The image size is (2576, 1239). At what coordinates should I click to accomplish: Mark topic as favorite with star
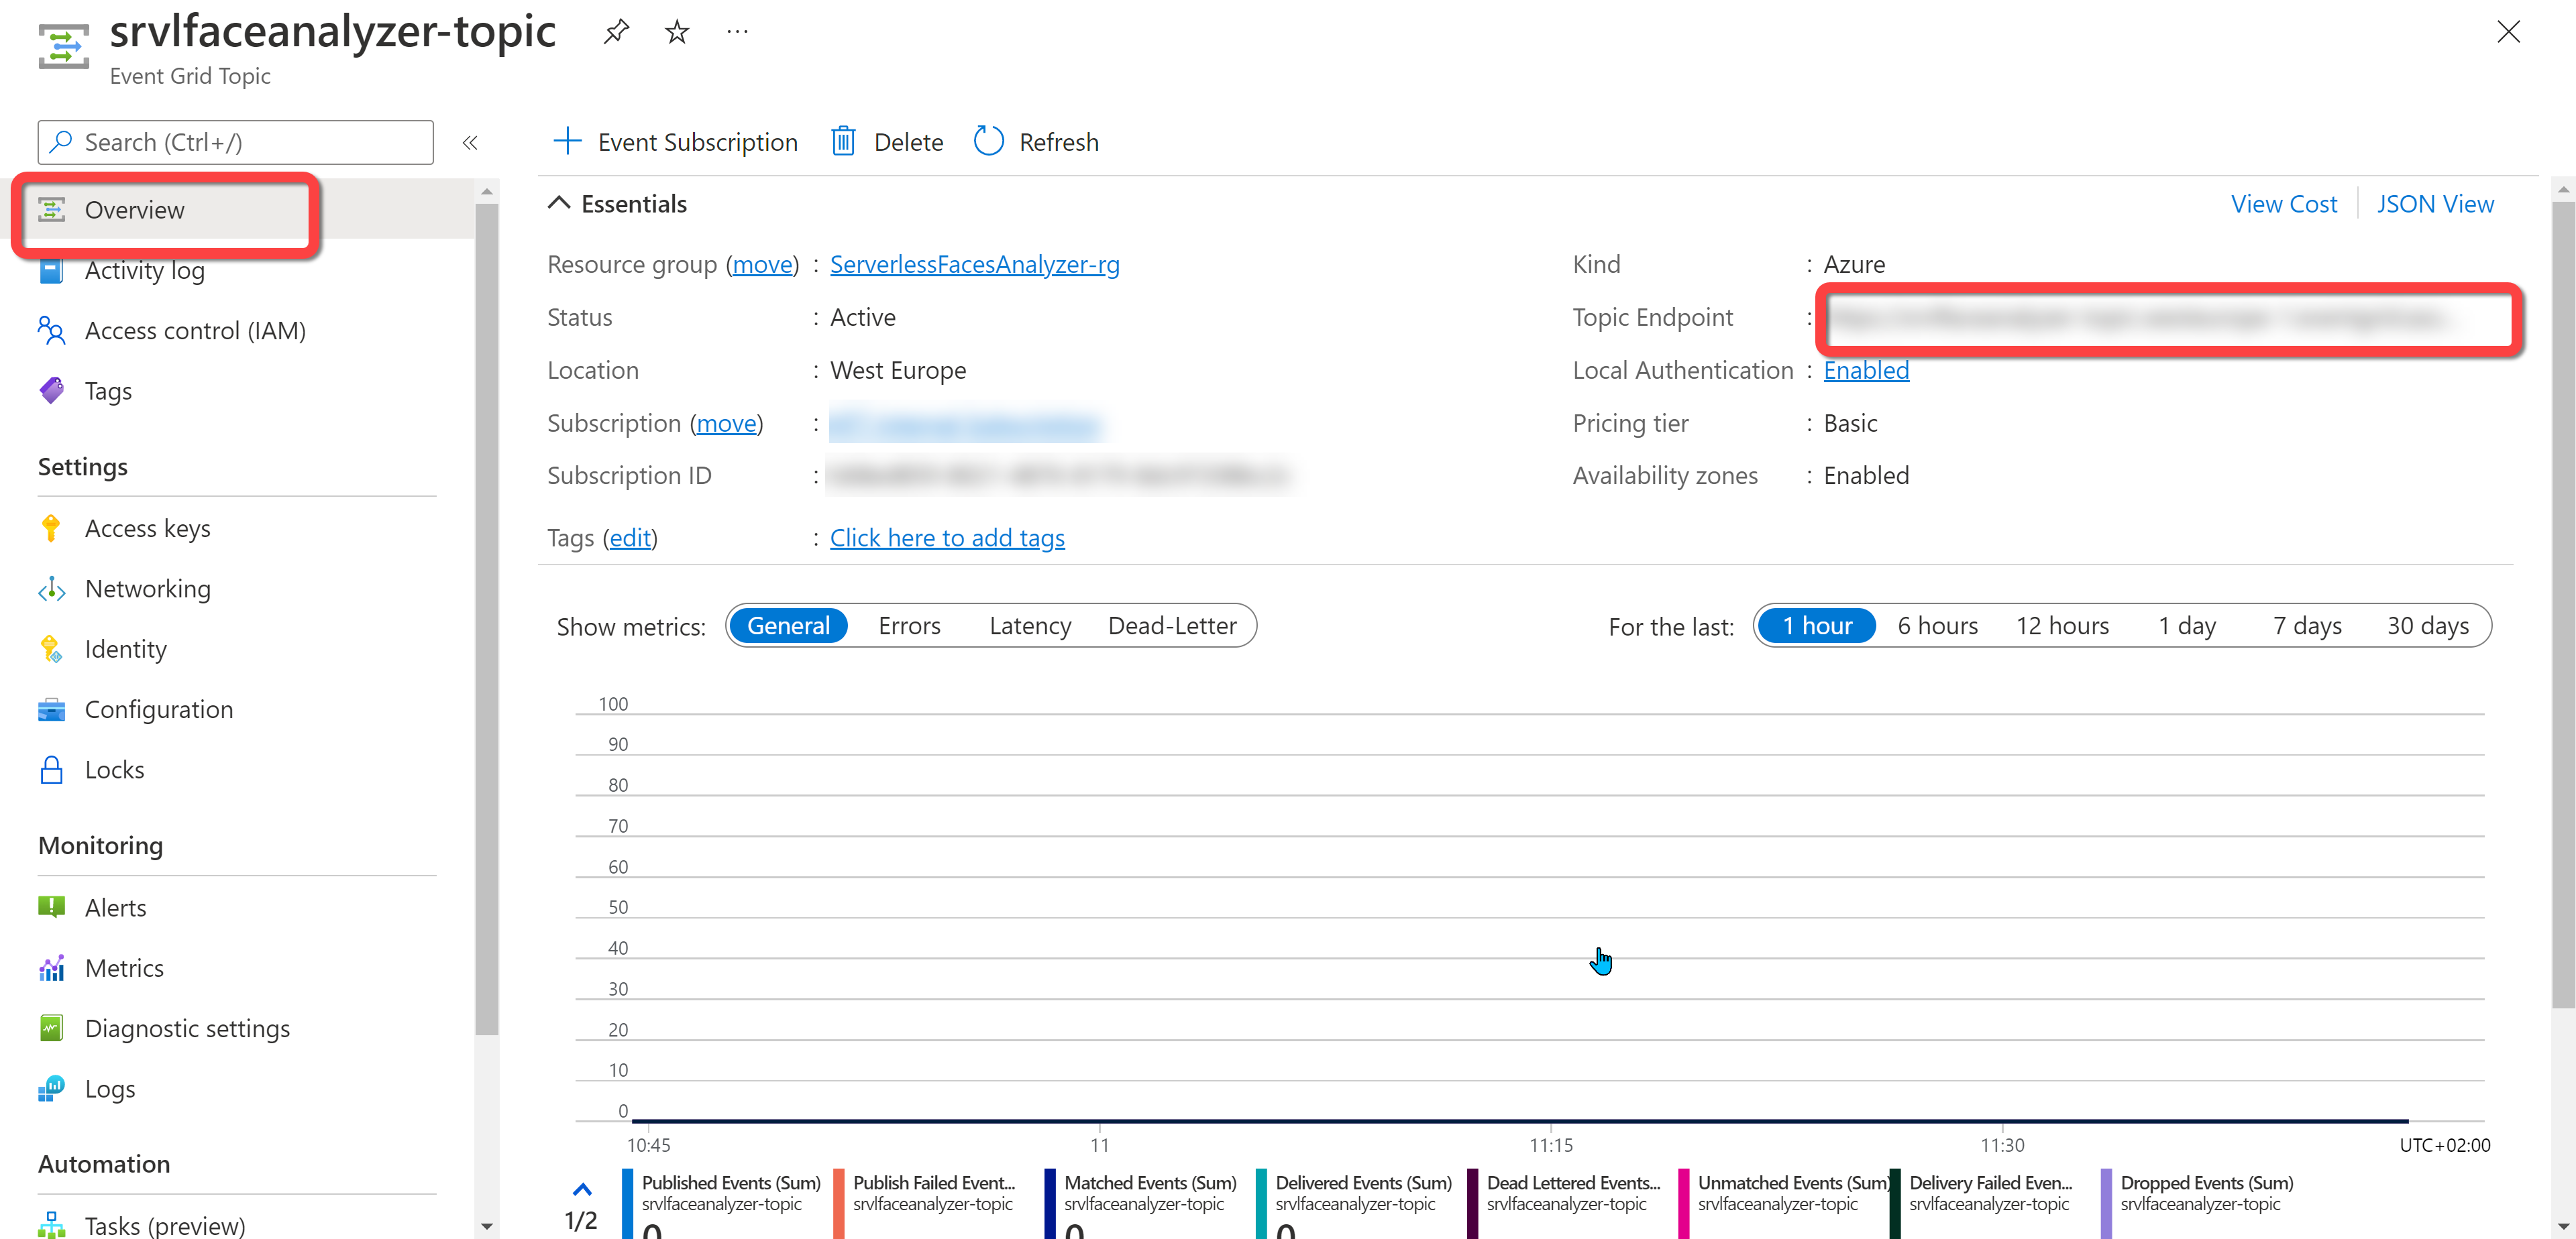click(677, 32)
